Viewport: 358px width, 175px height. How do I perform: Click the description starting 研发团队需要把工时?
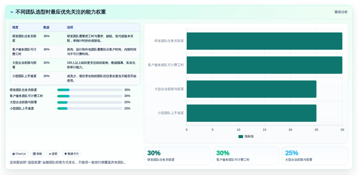click(100, 38)
